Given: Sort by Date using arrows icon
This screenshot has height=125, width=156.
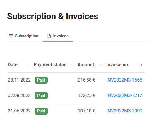Looking at the screenshot, I should point(29,65).
